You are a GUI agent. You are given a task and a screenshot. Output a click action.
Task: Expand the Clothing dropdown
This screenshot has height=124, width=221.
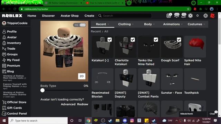(126, 24)
